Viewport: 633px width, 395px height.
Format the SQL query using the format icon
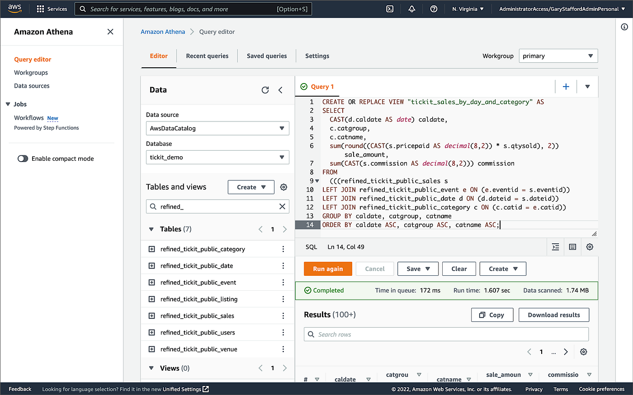pyautogui.click(x=555, y=247)
